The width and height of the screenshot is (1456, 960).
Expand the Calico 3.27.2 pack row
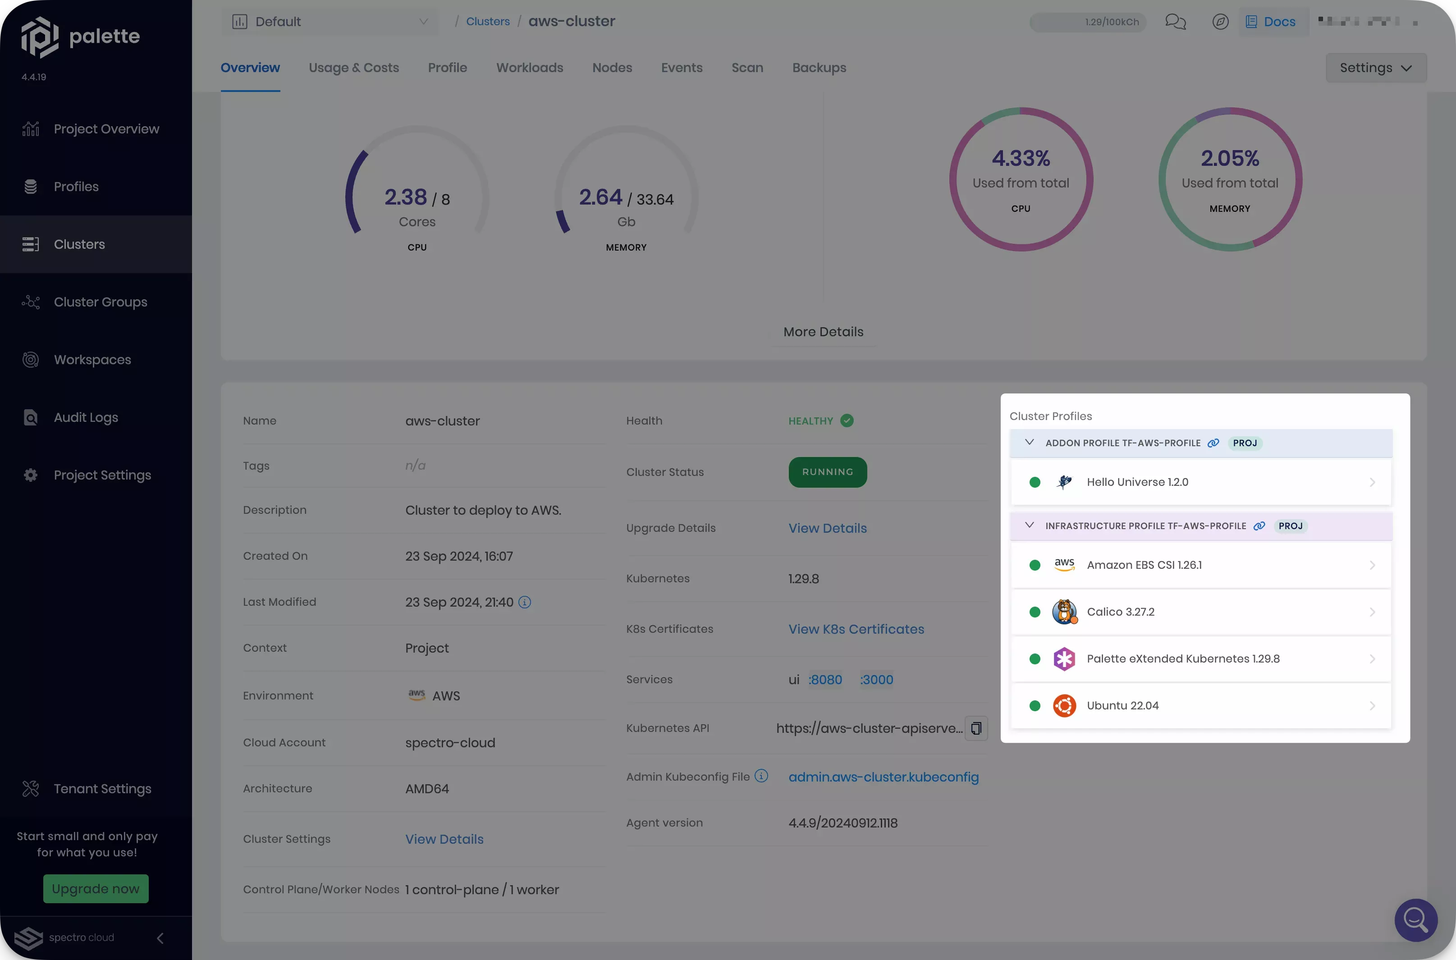pos(1372,612)
